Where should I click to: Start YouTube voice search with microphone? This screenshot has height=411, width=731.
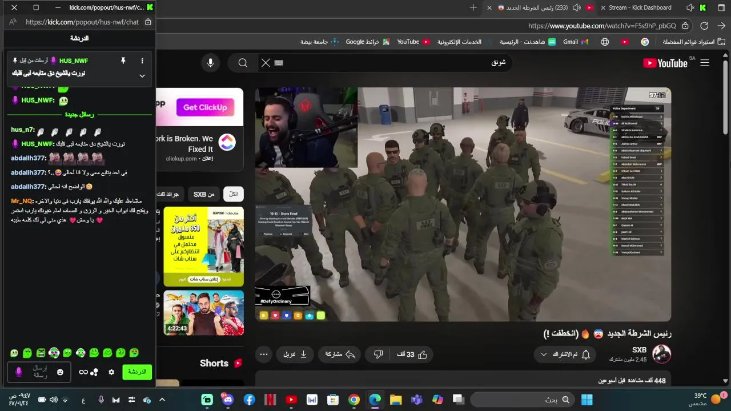pyautogui.click(x=210, y=63)
